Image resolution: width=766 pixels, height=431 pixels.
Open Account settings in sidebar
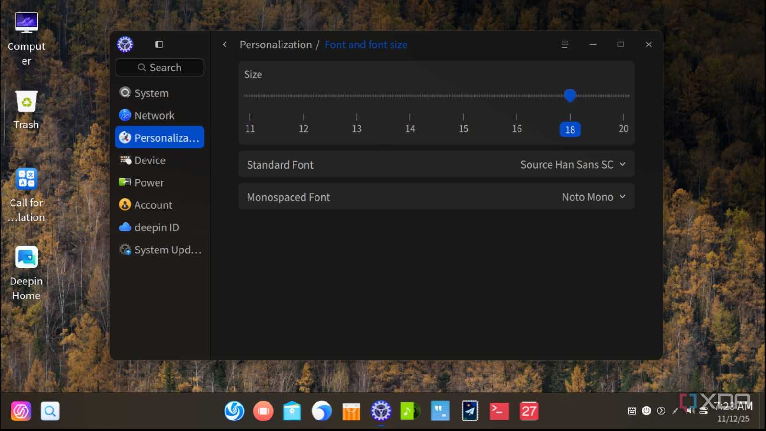(x=160, y=205)
